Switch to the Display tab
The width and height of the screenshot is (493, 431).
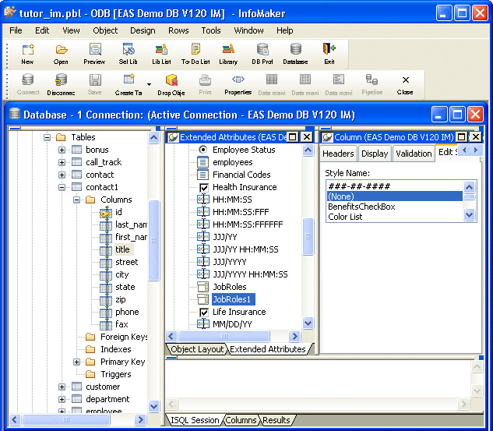point(375,154)
